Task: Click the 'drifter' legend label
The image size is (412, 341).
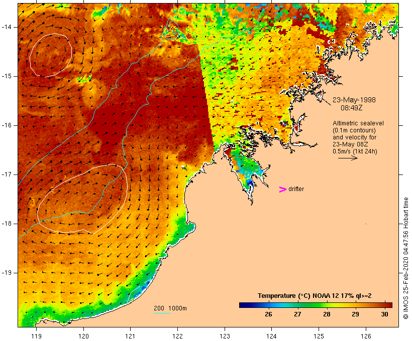Action: click(296, 189)
